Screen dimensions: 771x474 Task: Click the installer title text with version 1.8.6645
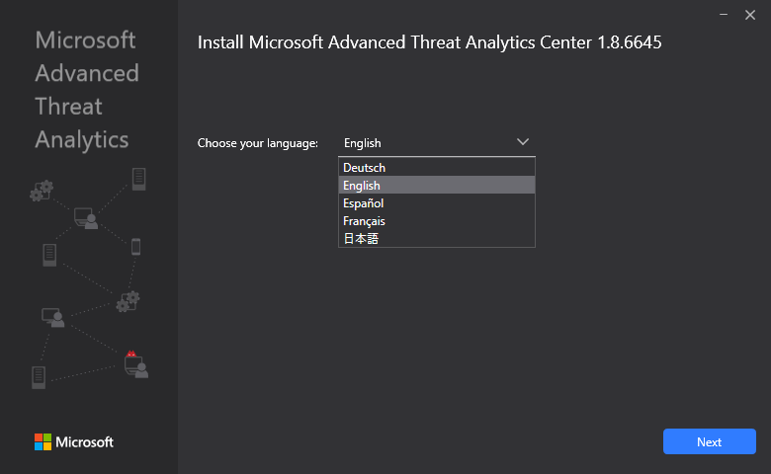click(429, 42)
